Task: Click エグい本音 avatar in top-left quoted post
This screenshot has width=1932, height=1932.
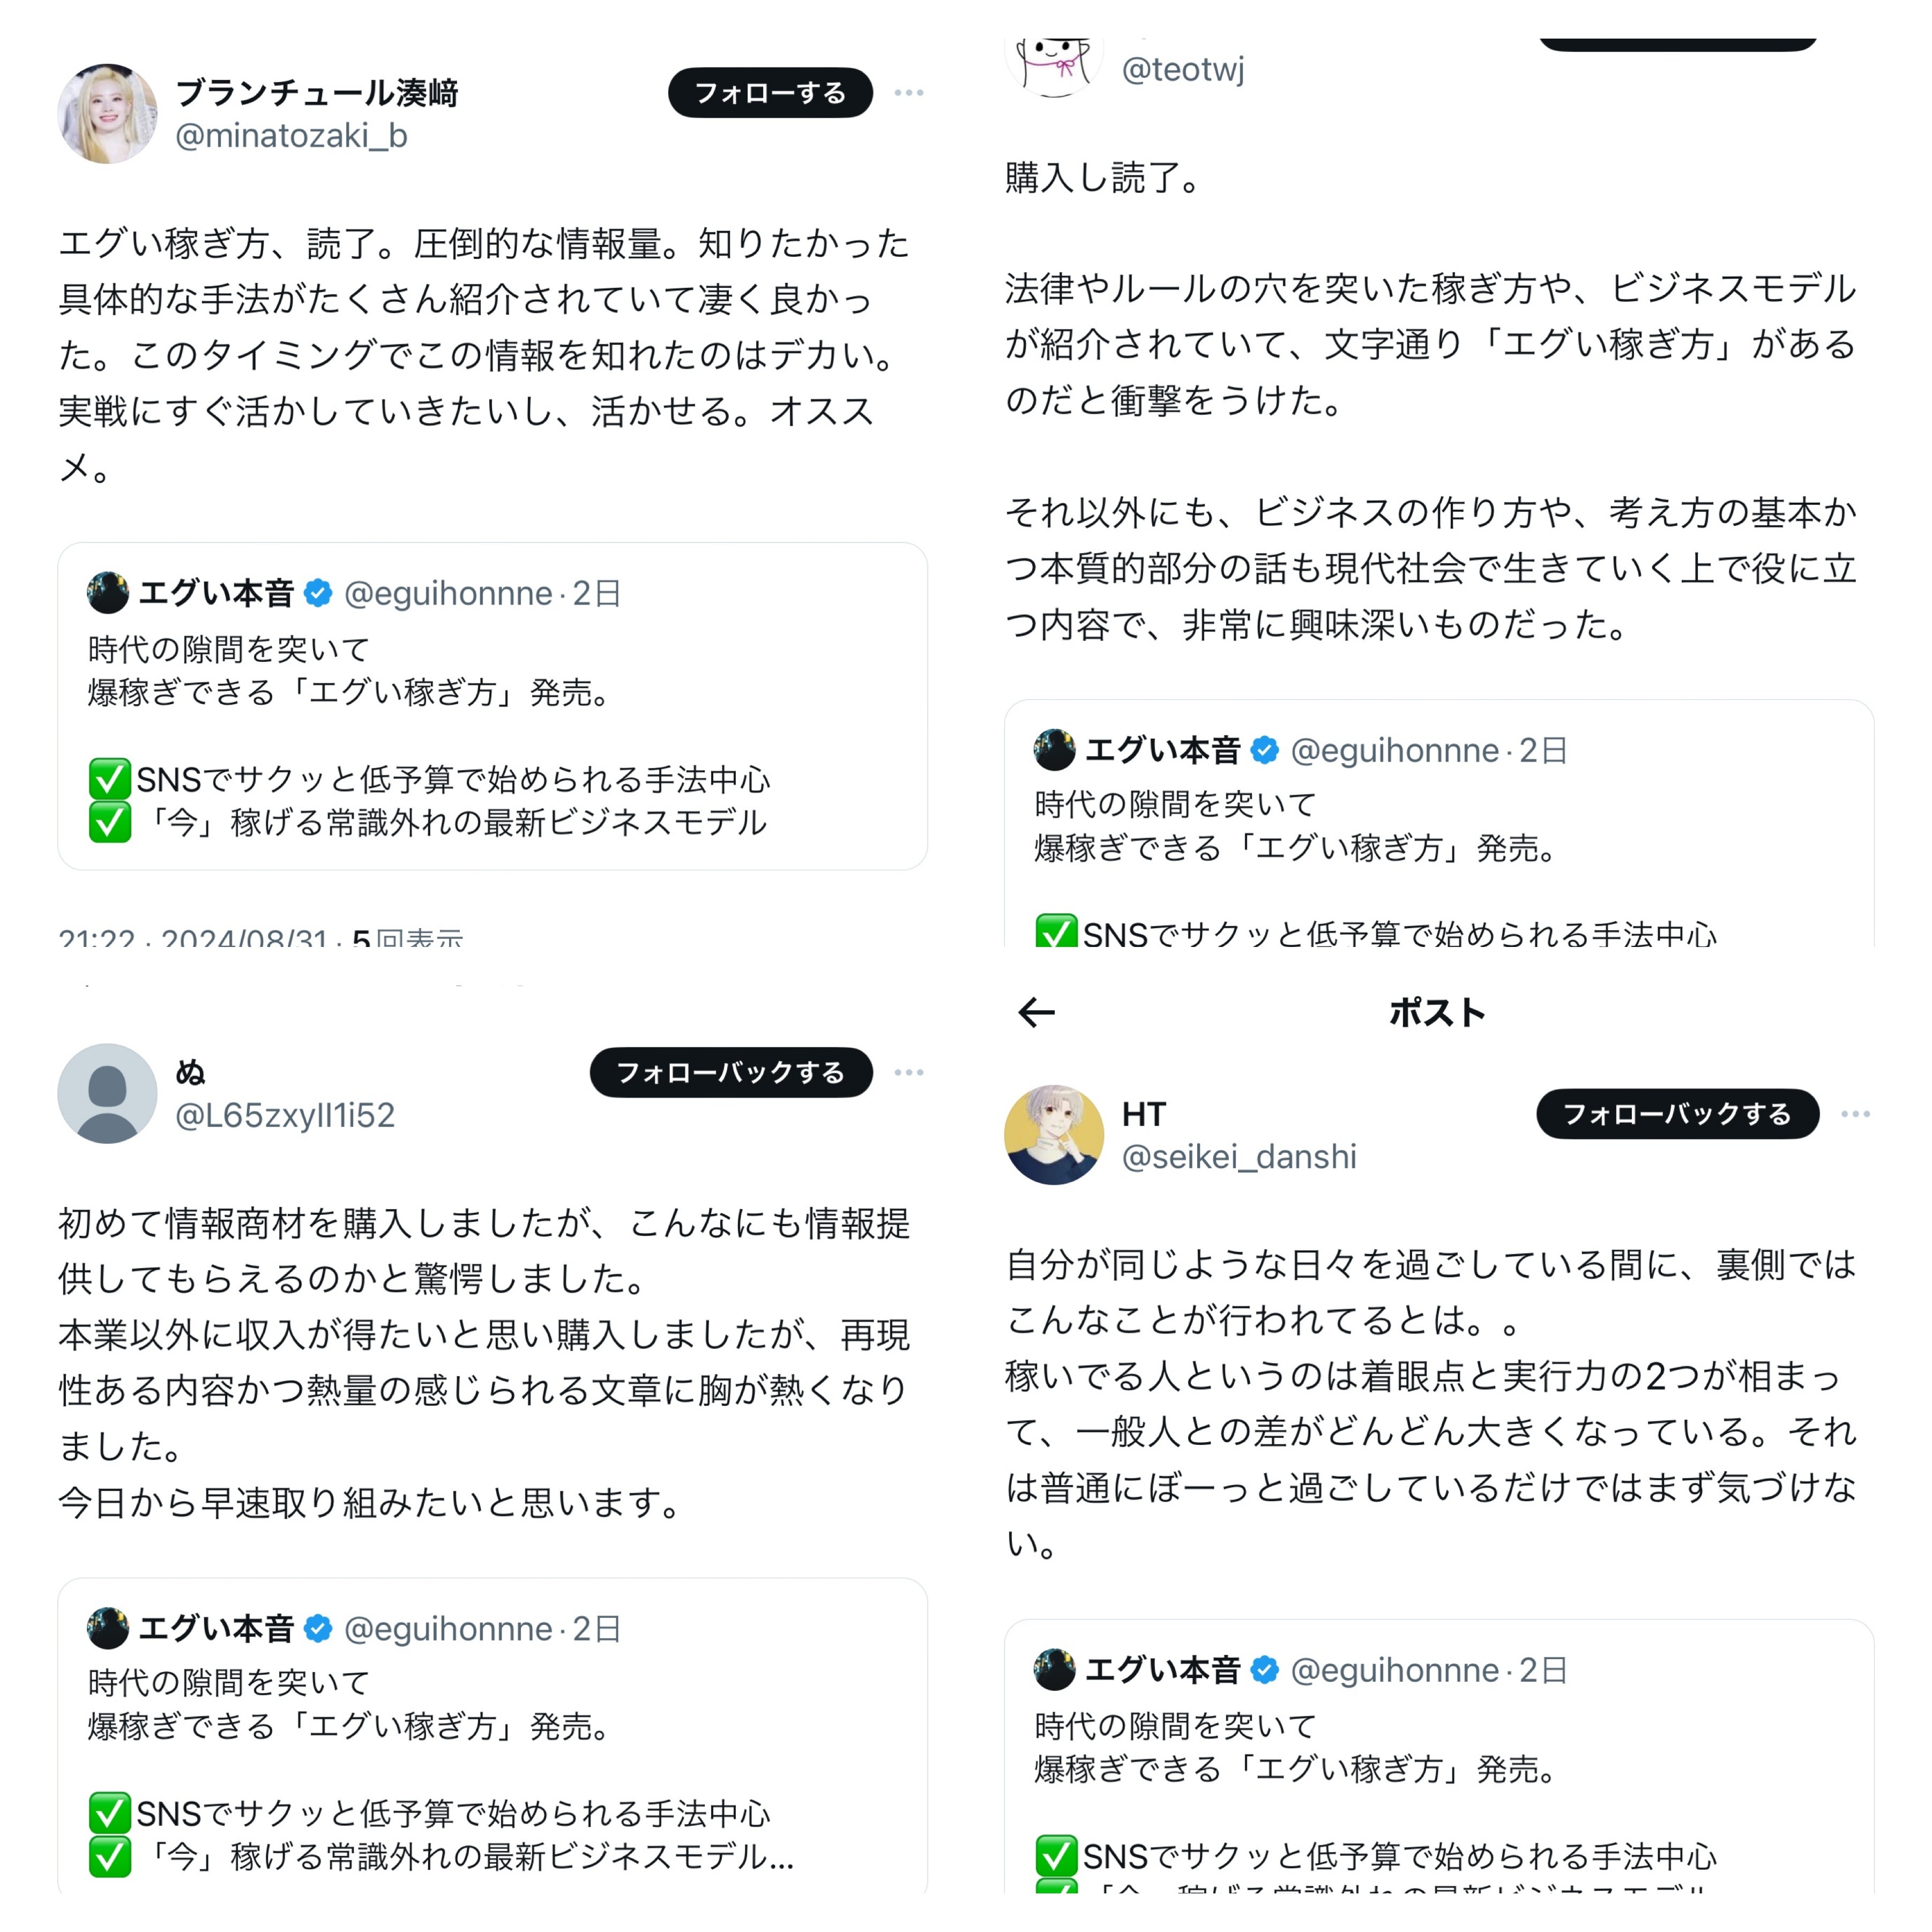Action: [x=107, y=593]
